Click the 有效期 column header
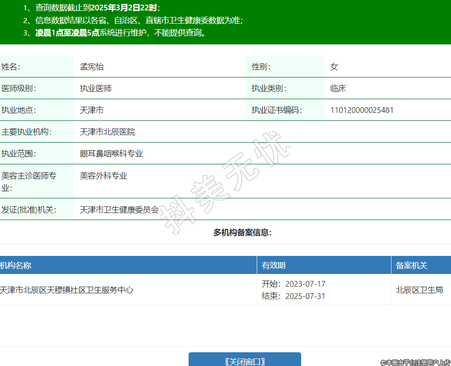The width and height of the screenshot is (451, 366). pos(274,265)
